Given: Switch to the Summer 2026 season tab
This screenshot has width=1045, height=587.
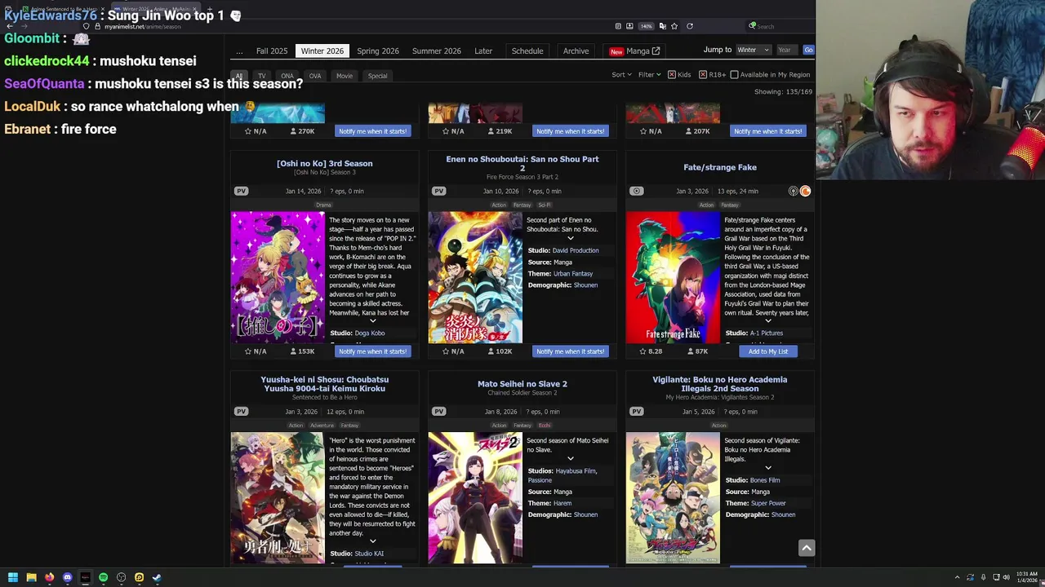Looking at the screenshot, I should [x=437, y=51].
